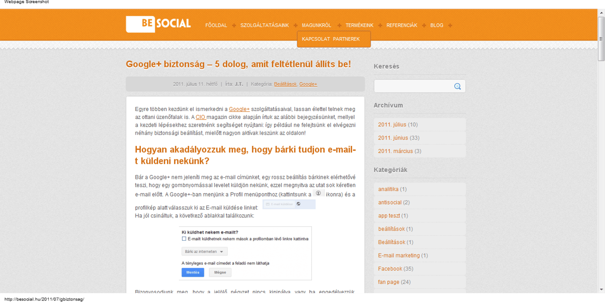This screenshot has height=302, width=605.
Task: Click the Kategóriák heading
Action: pyautogui.click(x=390, y=170)
